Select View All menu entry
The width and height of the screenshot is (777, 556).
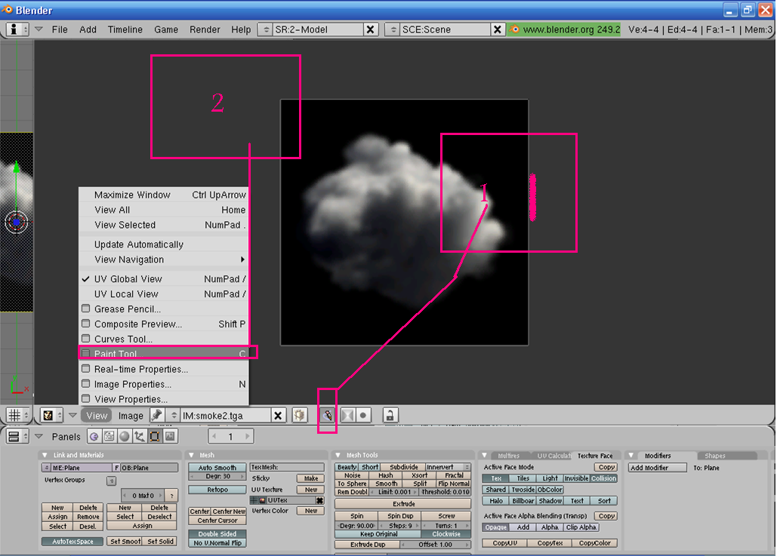(164, 210)
